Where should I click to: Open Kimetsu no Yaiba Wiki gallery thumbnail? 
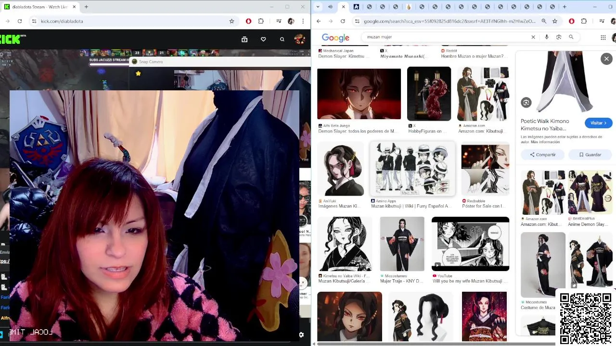pyautogui.click(x=345, y=244)
